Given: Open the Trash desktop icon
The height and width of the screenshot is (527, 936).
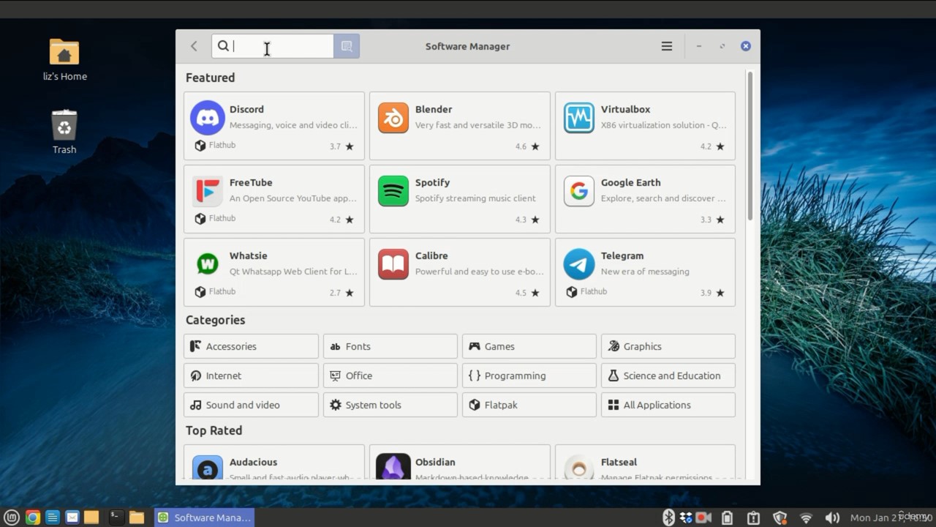Looking at the screenshot, I should click(64, 132).
